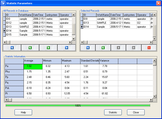Open Help for statistic parameters
This screenshot has width=162, height=119.
click(x=23, y=112)
